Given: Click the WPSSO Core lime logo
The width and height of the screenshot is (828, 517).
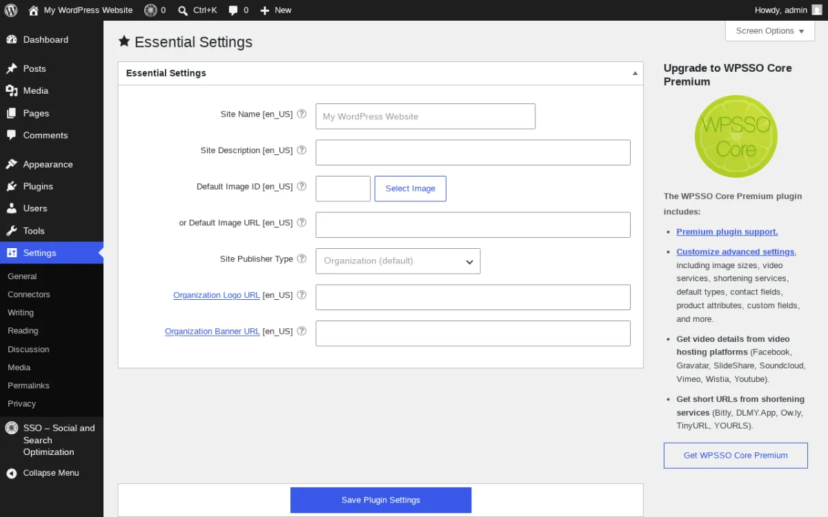Looking at the screenshot, I should (736, 136).
